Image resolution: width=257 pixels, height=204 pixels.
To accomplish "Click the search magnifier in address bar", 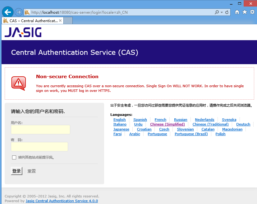I will (x=217, y=12).
